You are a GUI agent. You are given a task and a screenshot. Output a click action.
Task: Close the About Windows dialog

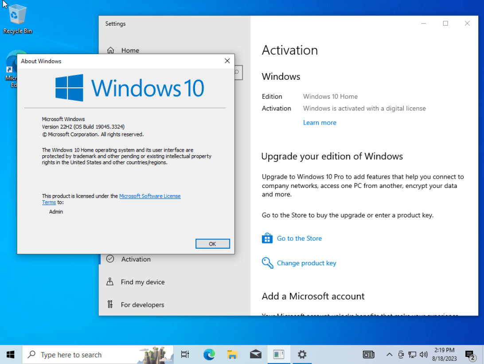tap(227, 61)
